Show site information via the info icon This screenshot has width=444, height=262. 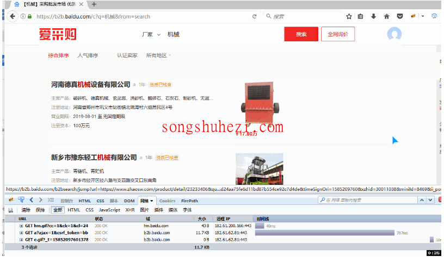tap(23, 16)
